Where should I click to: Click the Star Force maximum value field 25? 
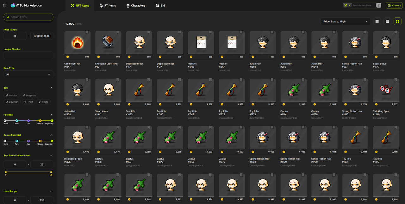[42, 164]
